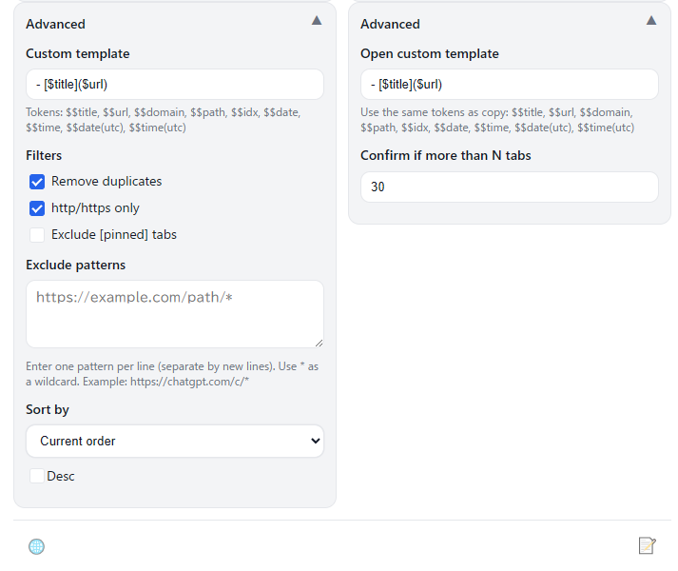Collapse the right Advanced panel triangle

coord(651,20)
